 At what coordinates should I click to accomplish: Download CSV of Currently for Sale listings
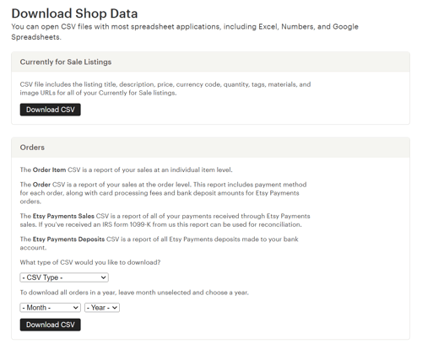pyautogui.click(x=50, y=110)
